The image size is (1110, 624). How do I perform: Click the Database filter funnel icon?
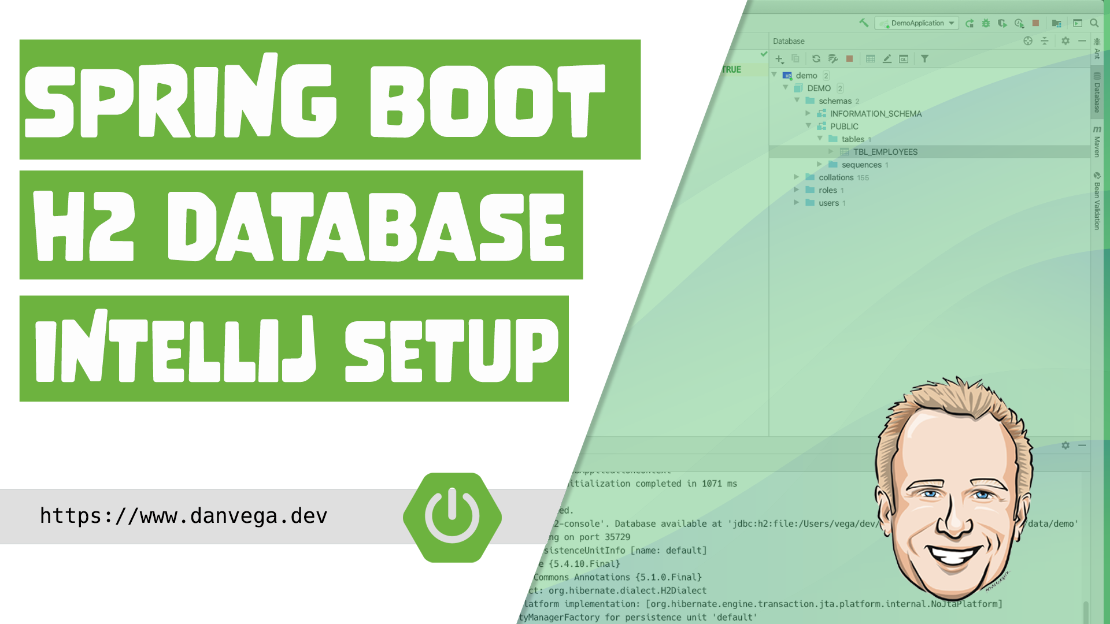[924, 58]
